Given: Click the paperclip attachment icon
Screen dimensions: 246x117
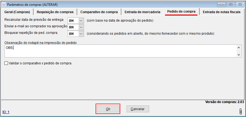Looking at the screenshot, I should [241, 111].
